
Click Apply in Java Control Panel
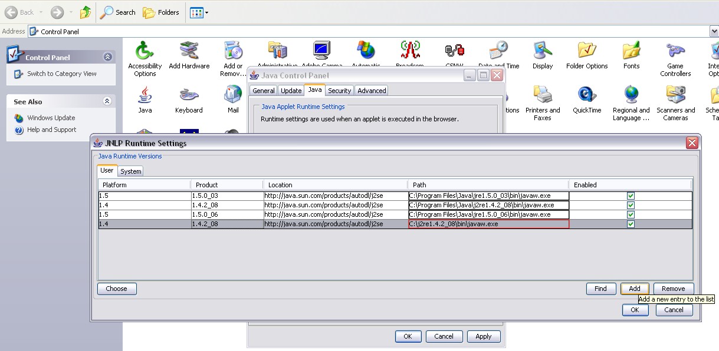[x=484, y=336]
